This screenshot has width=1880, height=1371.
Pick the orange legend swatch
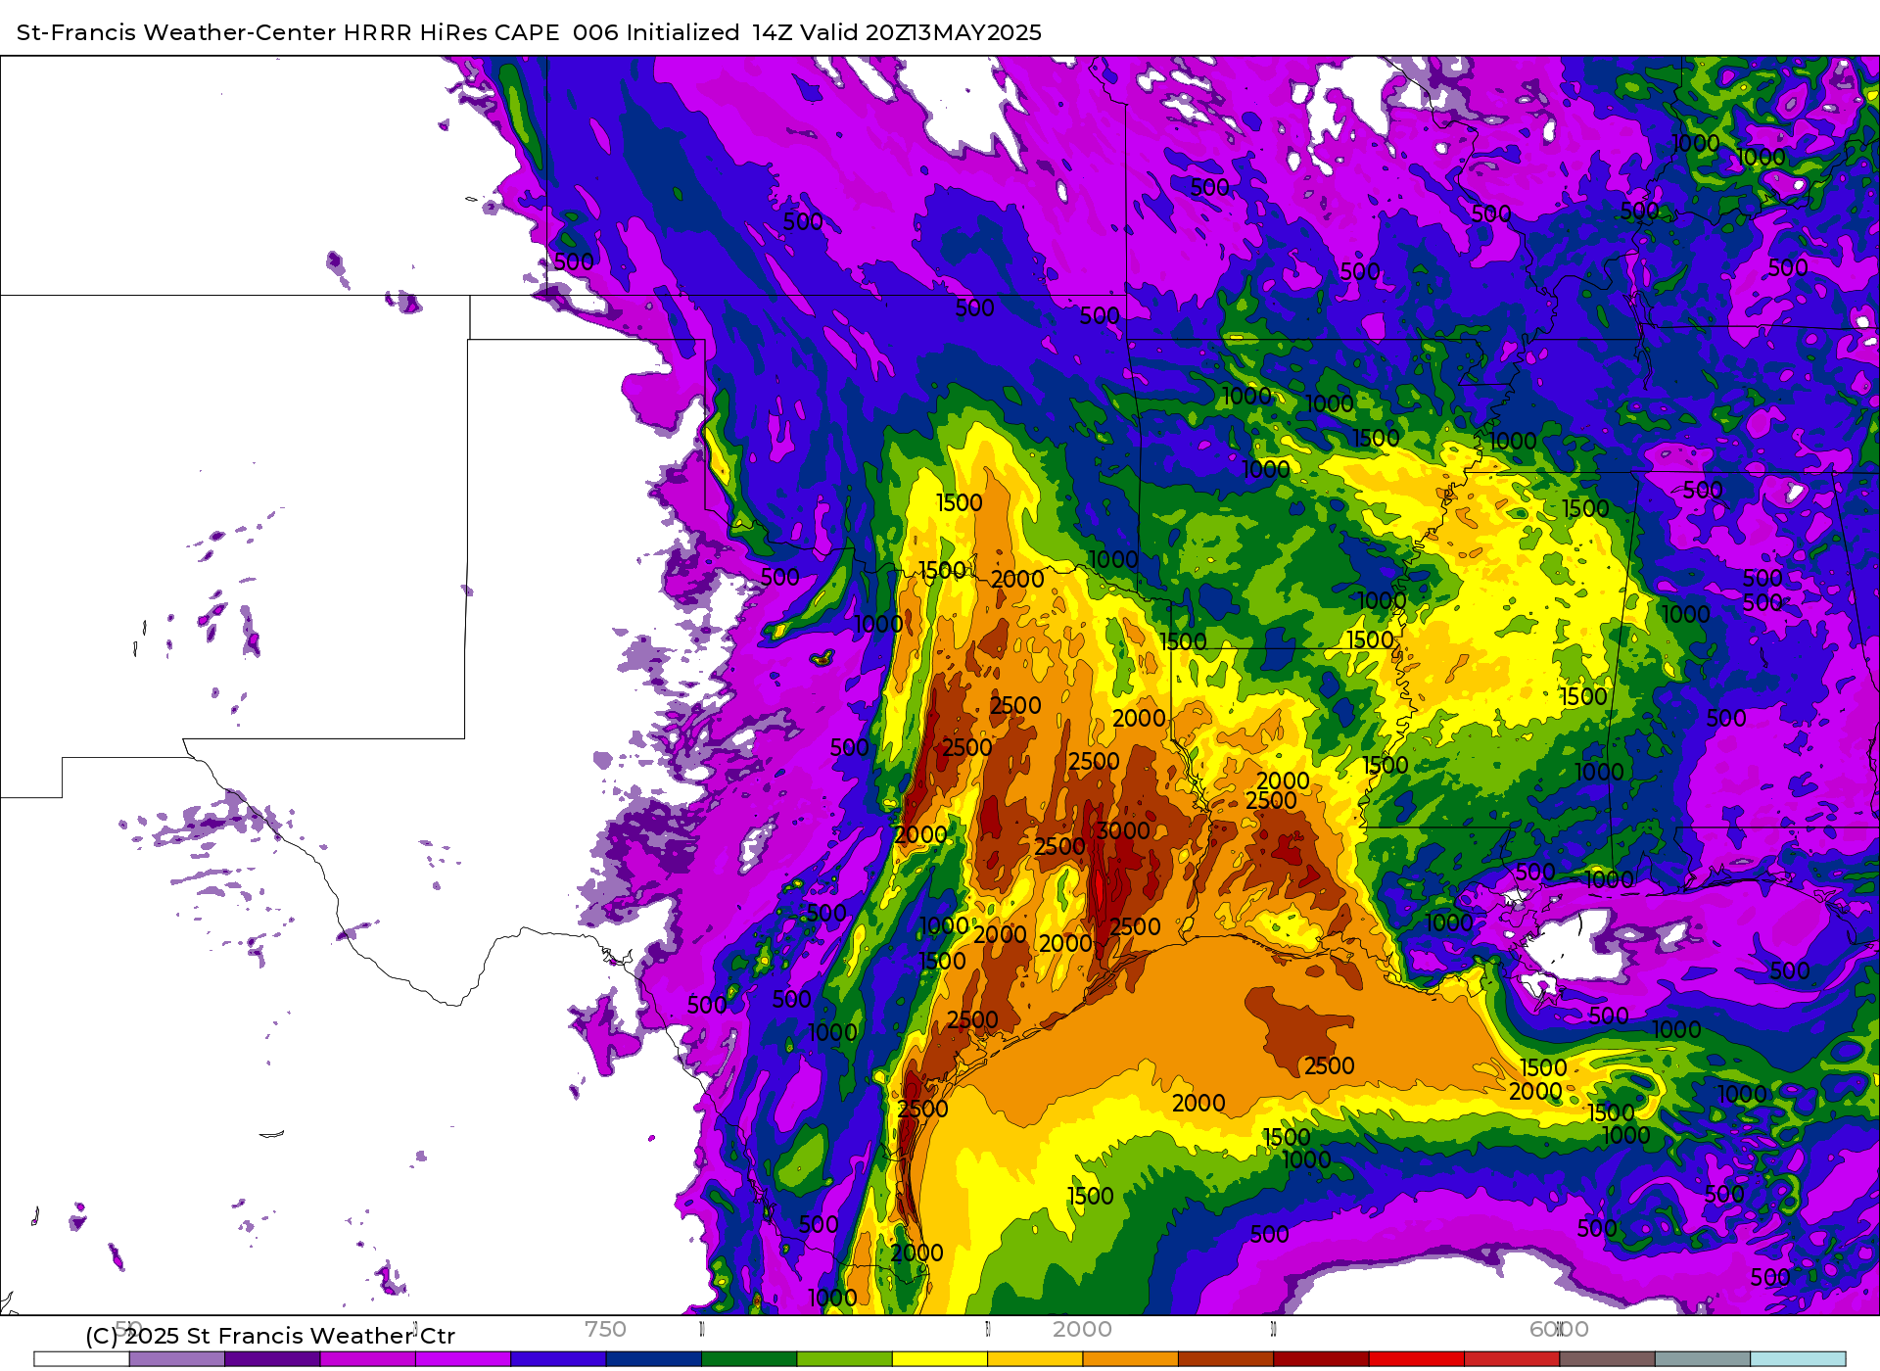[1131, 1359]
